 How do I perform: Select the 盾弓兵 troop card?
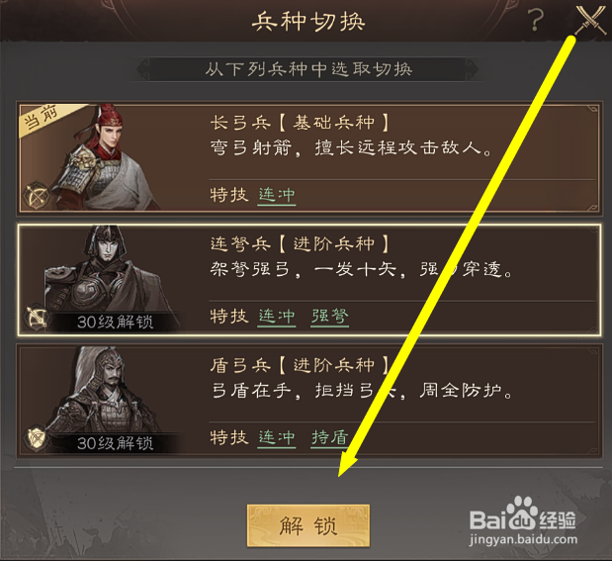coord(308,401)
